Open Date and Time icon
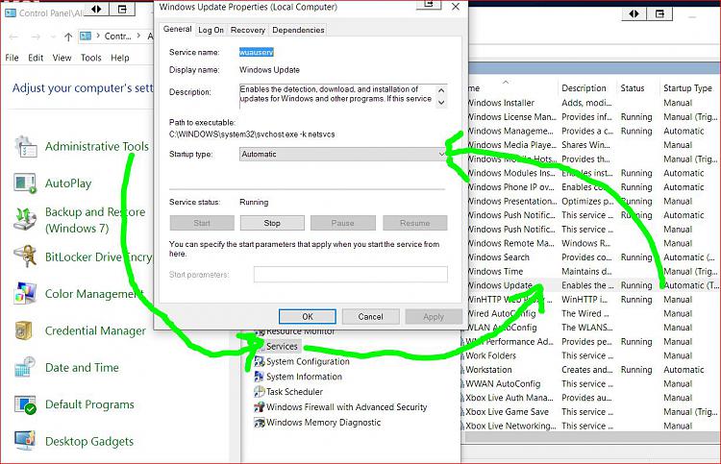The width and height of the screenshot is (721, 464). click(x=25, y=367)
